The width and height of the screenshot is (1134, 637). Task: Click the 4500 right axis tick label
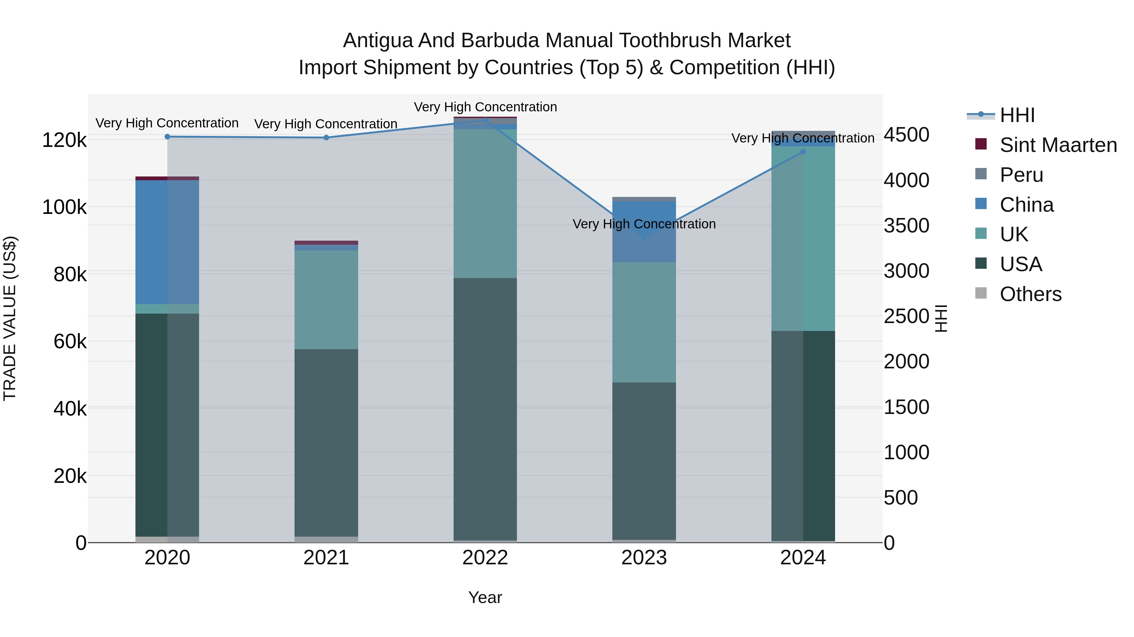[x=906, y=135]
